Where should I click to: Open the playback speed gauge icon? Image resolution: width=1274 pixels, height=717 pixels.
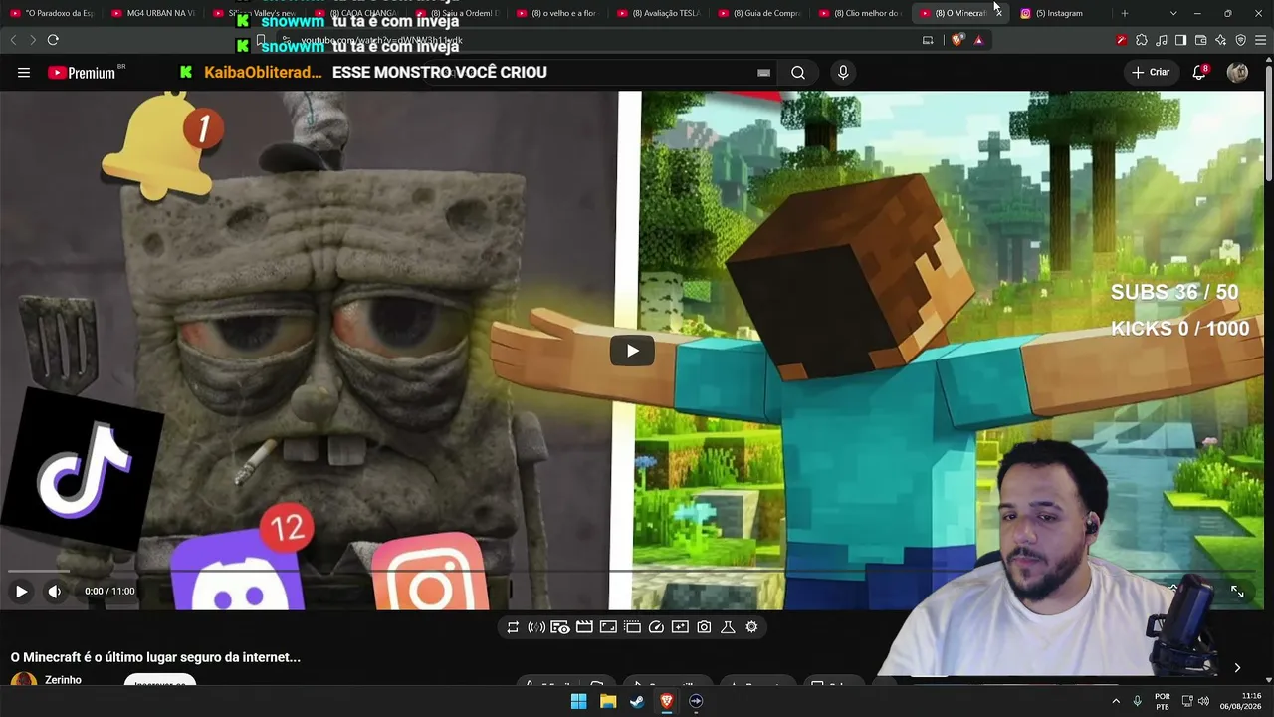[656, 627]
